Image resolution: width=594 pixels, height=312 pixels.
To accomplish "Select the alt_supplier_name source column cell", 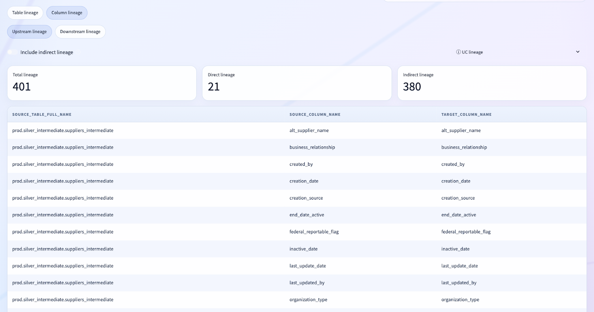I will (309, 131).
